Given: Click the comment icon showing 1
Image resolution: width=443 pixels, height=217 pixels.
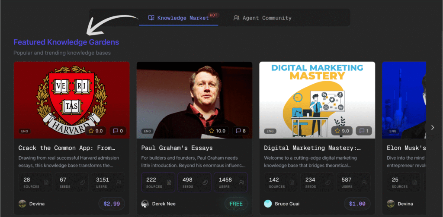Looking at the screenshot, I should coord(364,131).
